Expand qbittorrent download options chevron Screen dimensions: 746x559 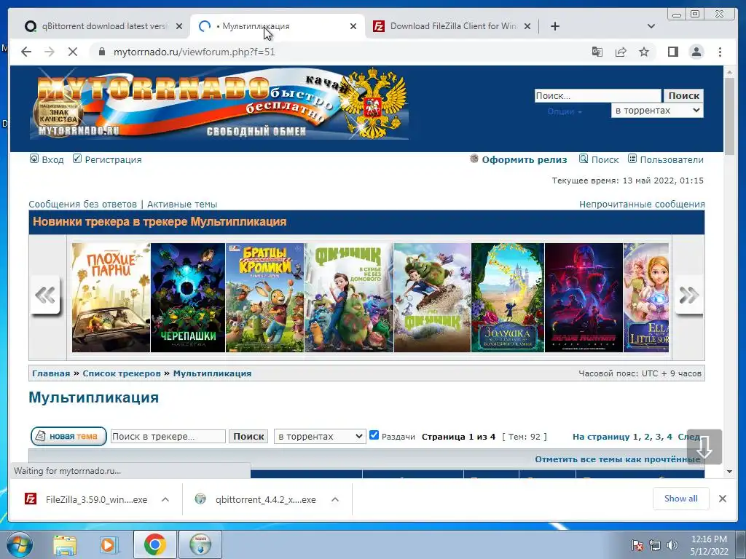[335, 499]
